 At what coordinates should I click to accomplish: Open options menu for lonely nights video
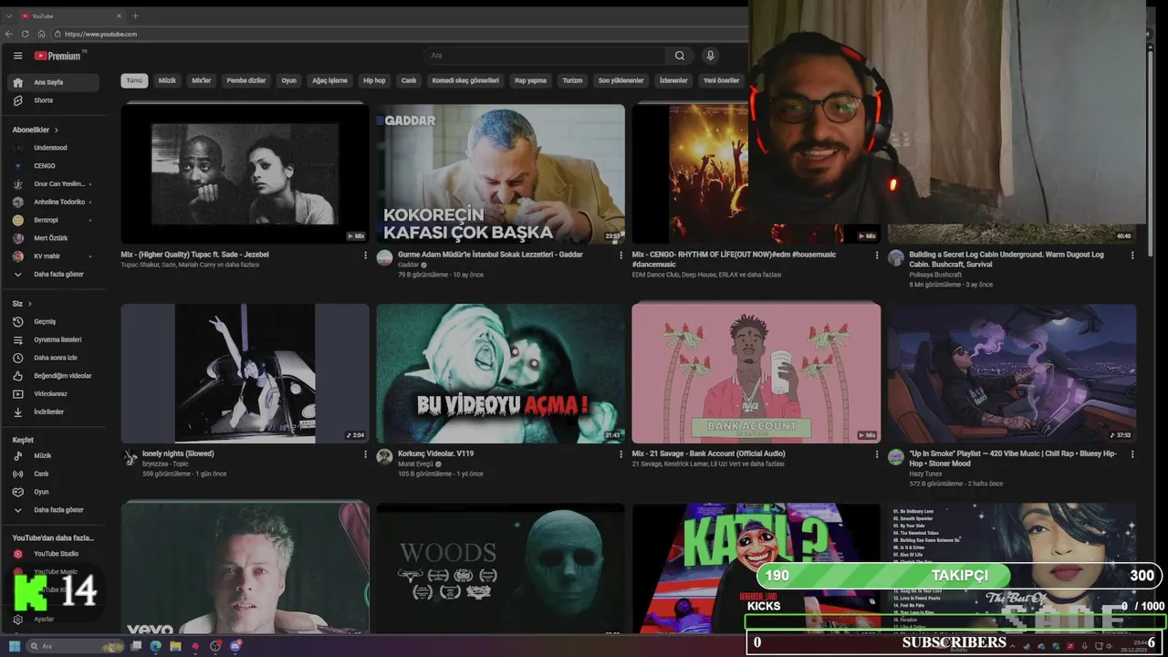pyautogui.click(x=366, y=454)
